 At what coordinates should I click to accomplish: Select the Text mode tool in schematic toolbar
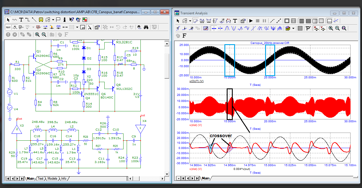pos(21,20)
